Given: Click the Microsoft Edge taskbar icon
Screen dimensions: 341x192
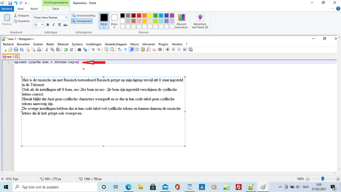Looking at the screenshot, I should 128,187.
